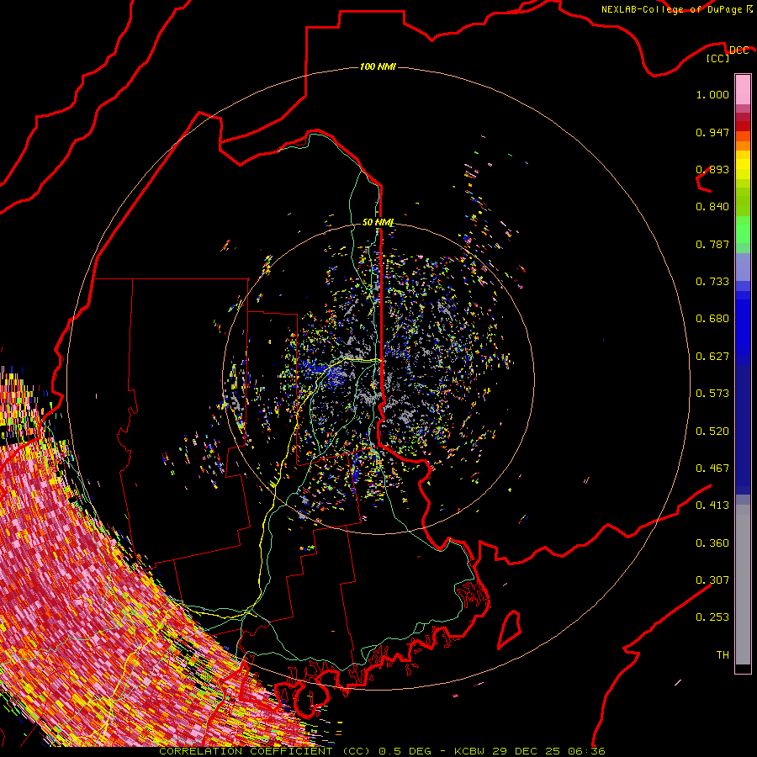Viewport: 757px width, 757px height.
Task: Click the 0.307 scale value
Action: pos(712,580)
